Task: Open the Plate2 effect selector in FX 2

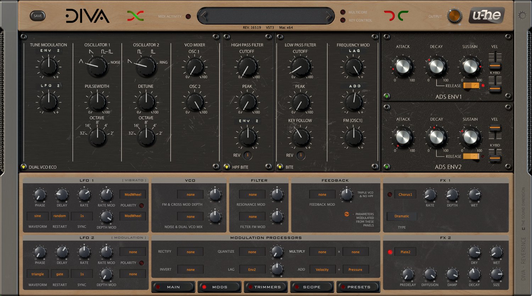Action: 405,252
